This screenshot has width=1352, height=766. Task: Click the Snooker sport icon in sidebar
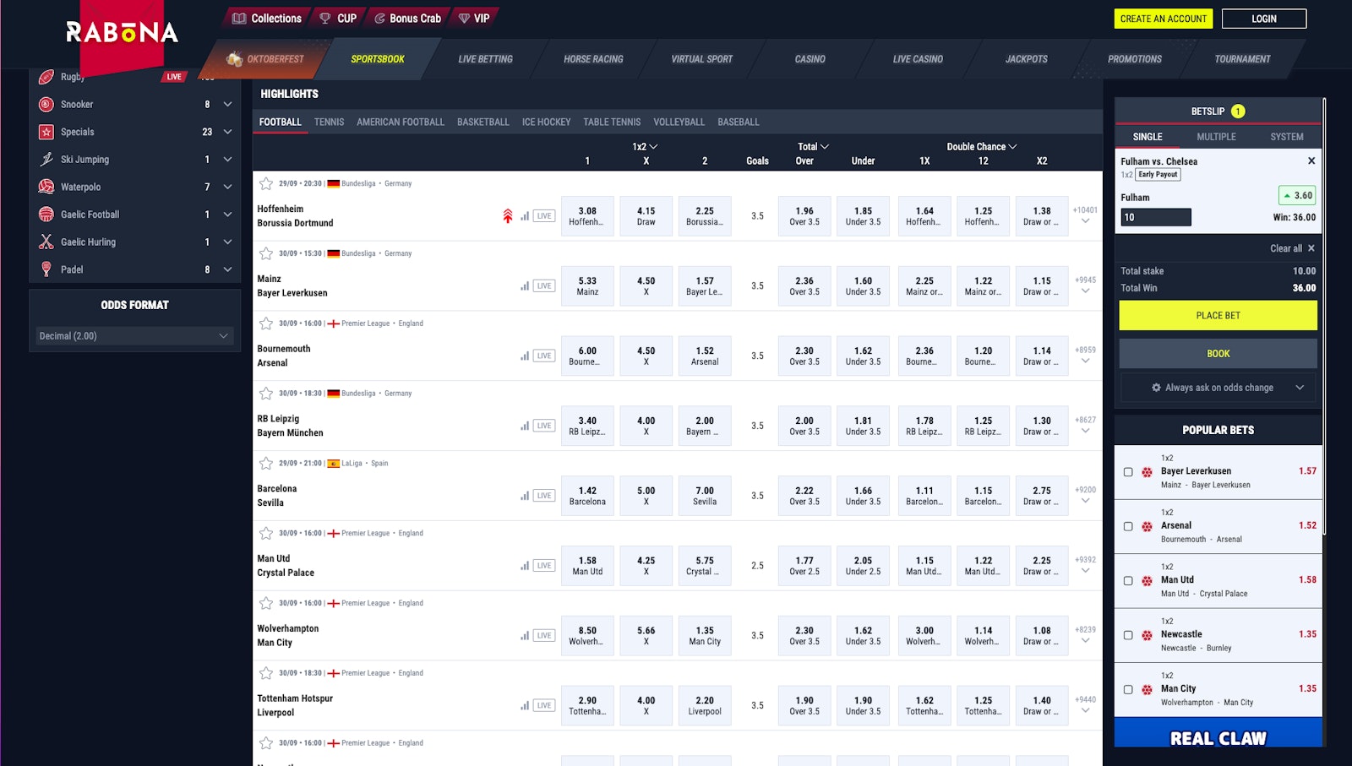[x=46, y=105]
